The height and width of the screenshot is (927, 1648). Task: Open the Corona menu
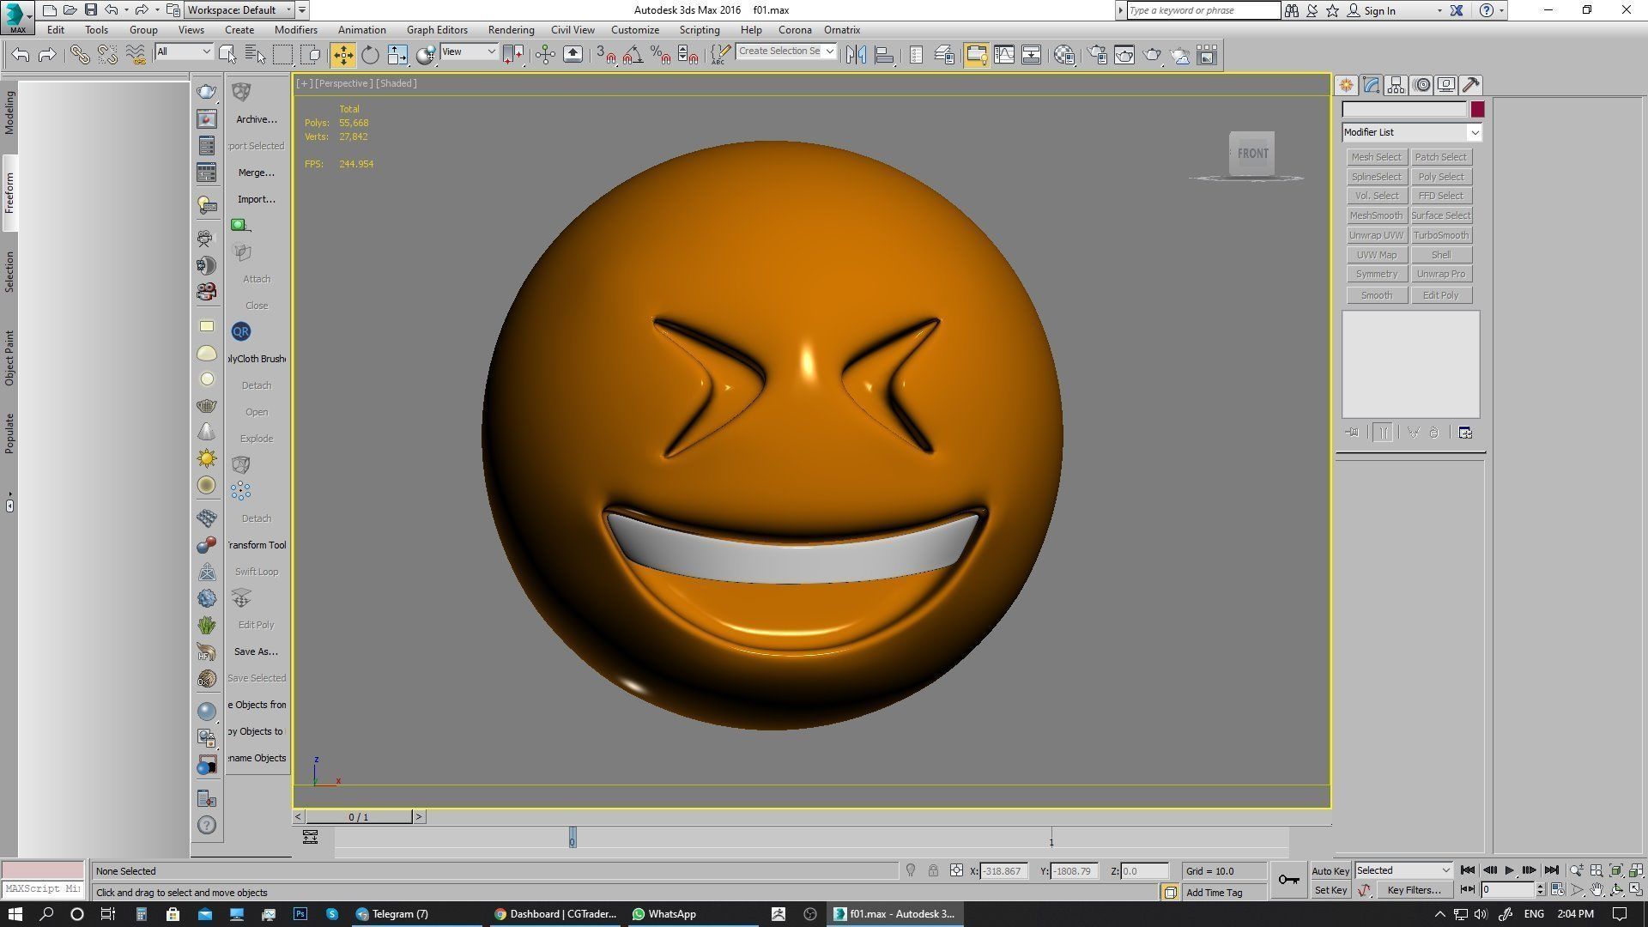795,30
